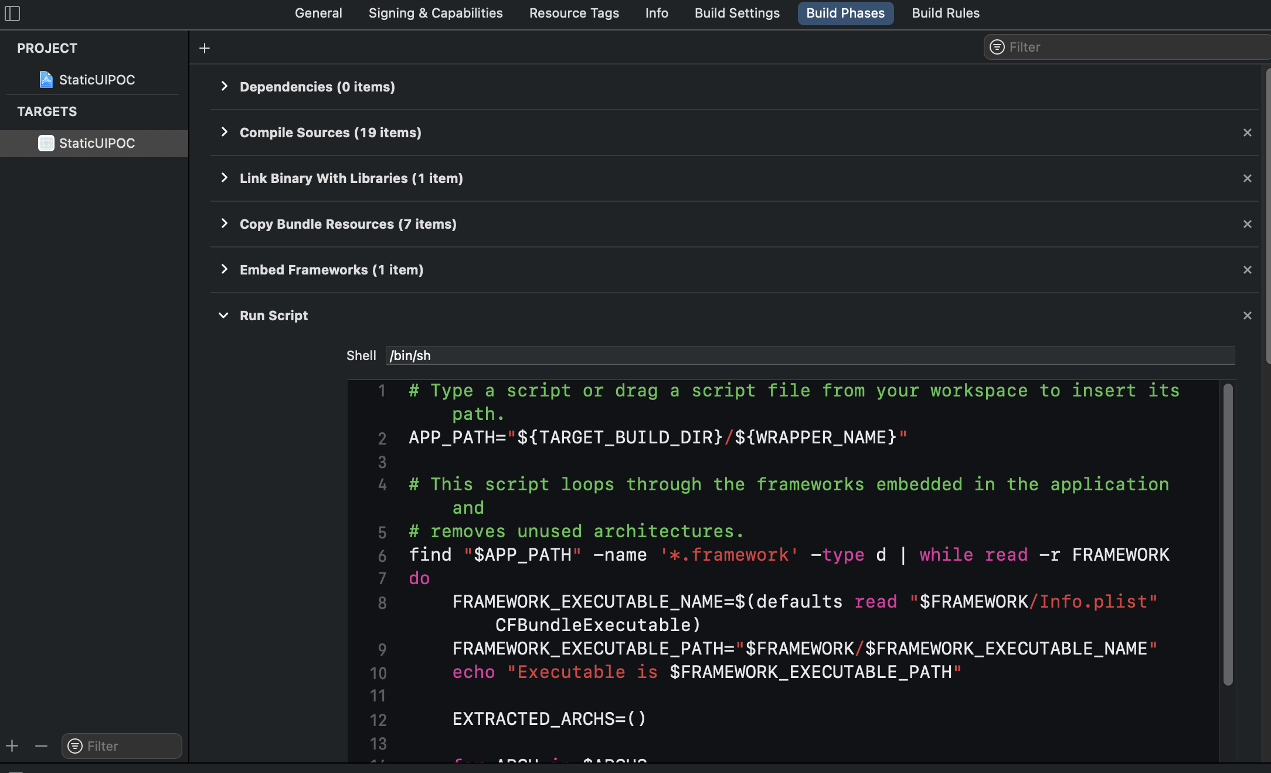Click the filter icon in build phases search

[x=997, y=47]
